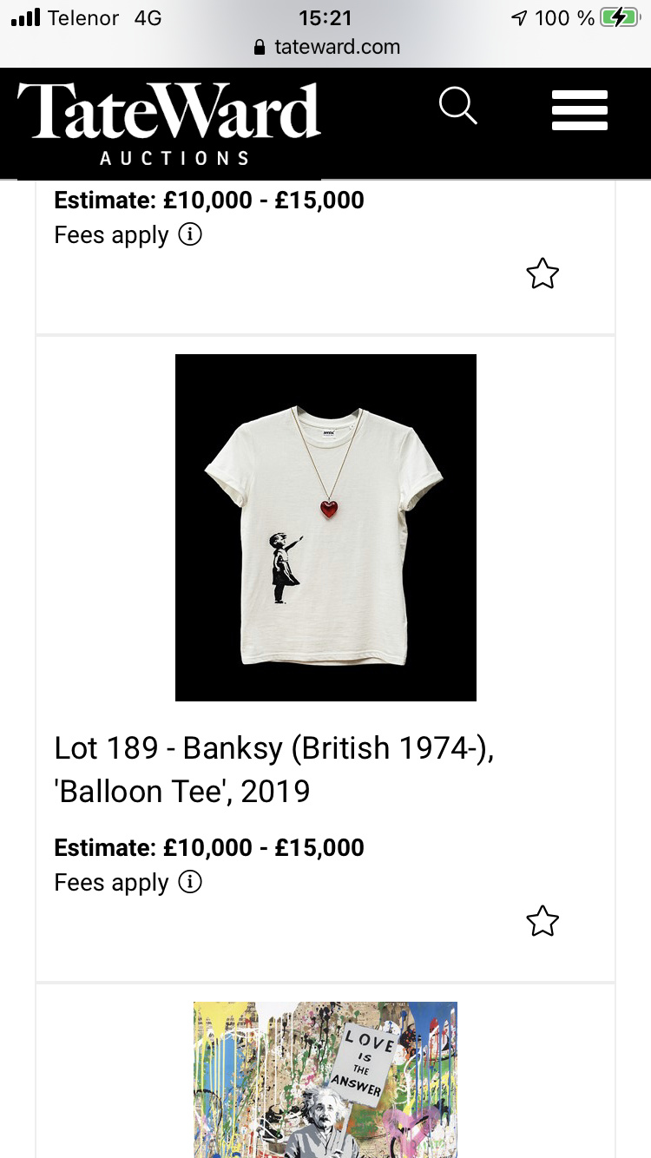Go to the TateWard Auctions logo homepage

pyautogui.click(x=169, y=122)
